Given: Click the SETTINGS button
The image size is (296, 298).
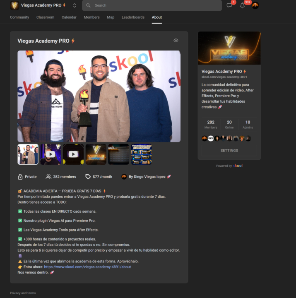Looking at the screenshot, I should tap(229, 151).
